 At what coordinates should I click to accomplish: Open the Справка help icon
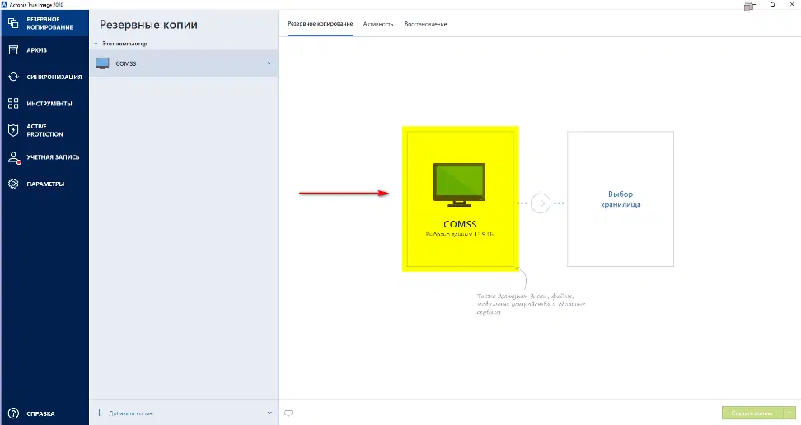pos(13,413)
